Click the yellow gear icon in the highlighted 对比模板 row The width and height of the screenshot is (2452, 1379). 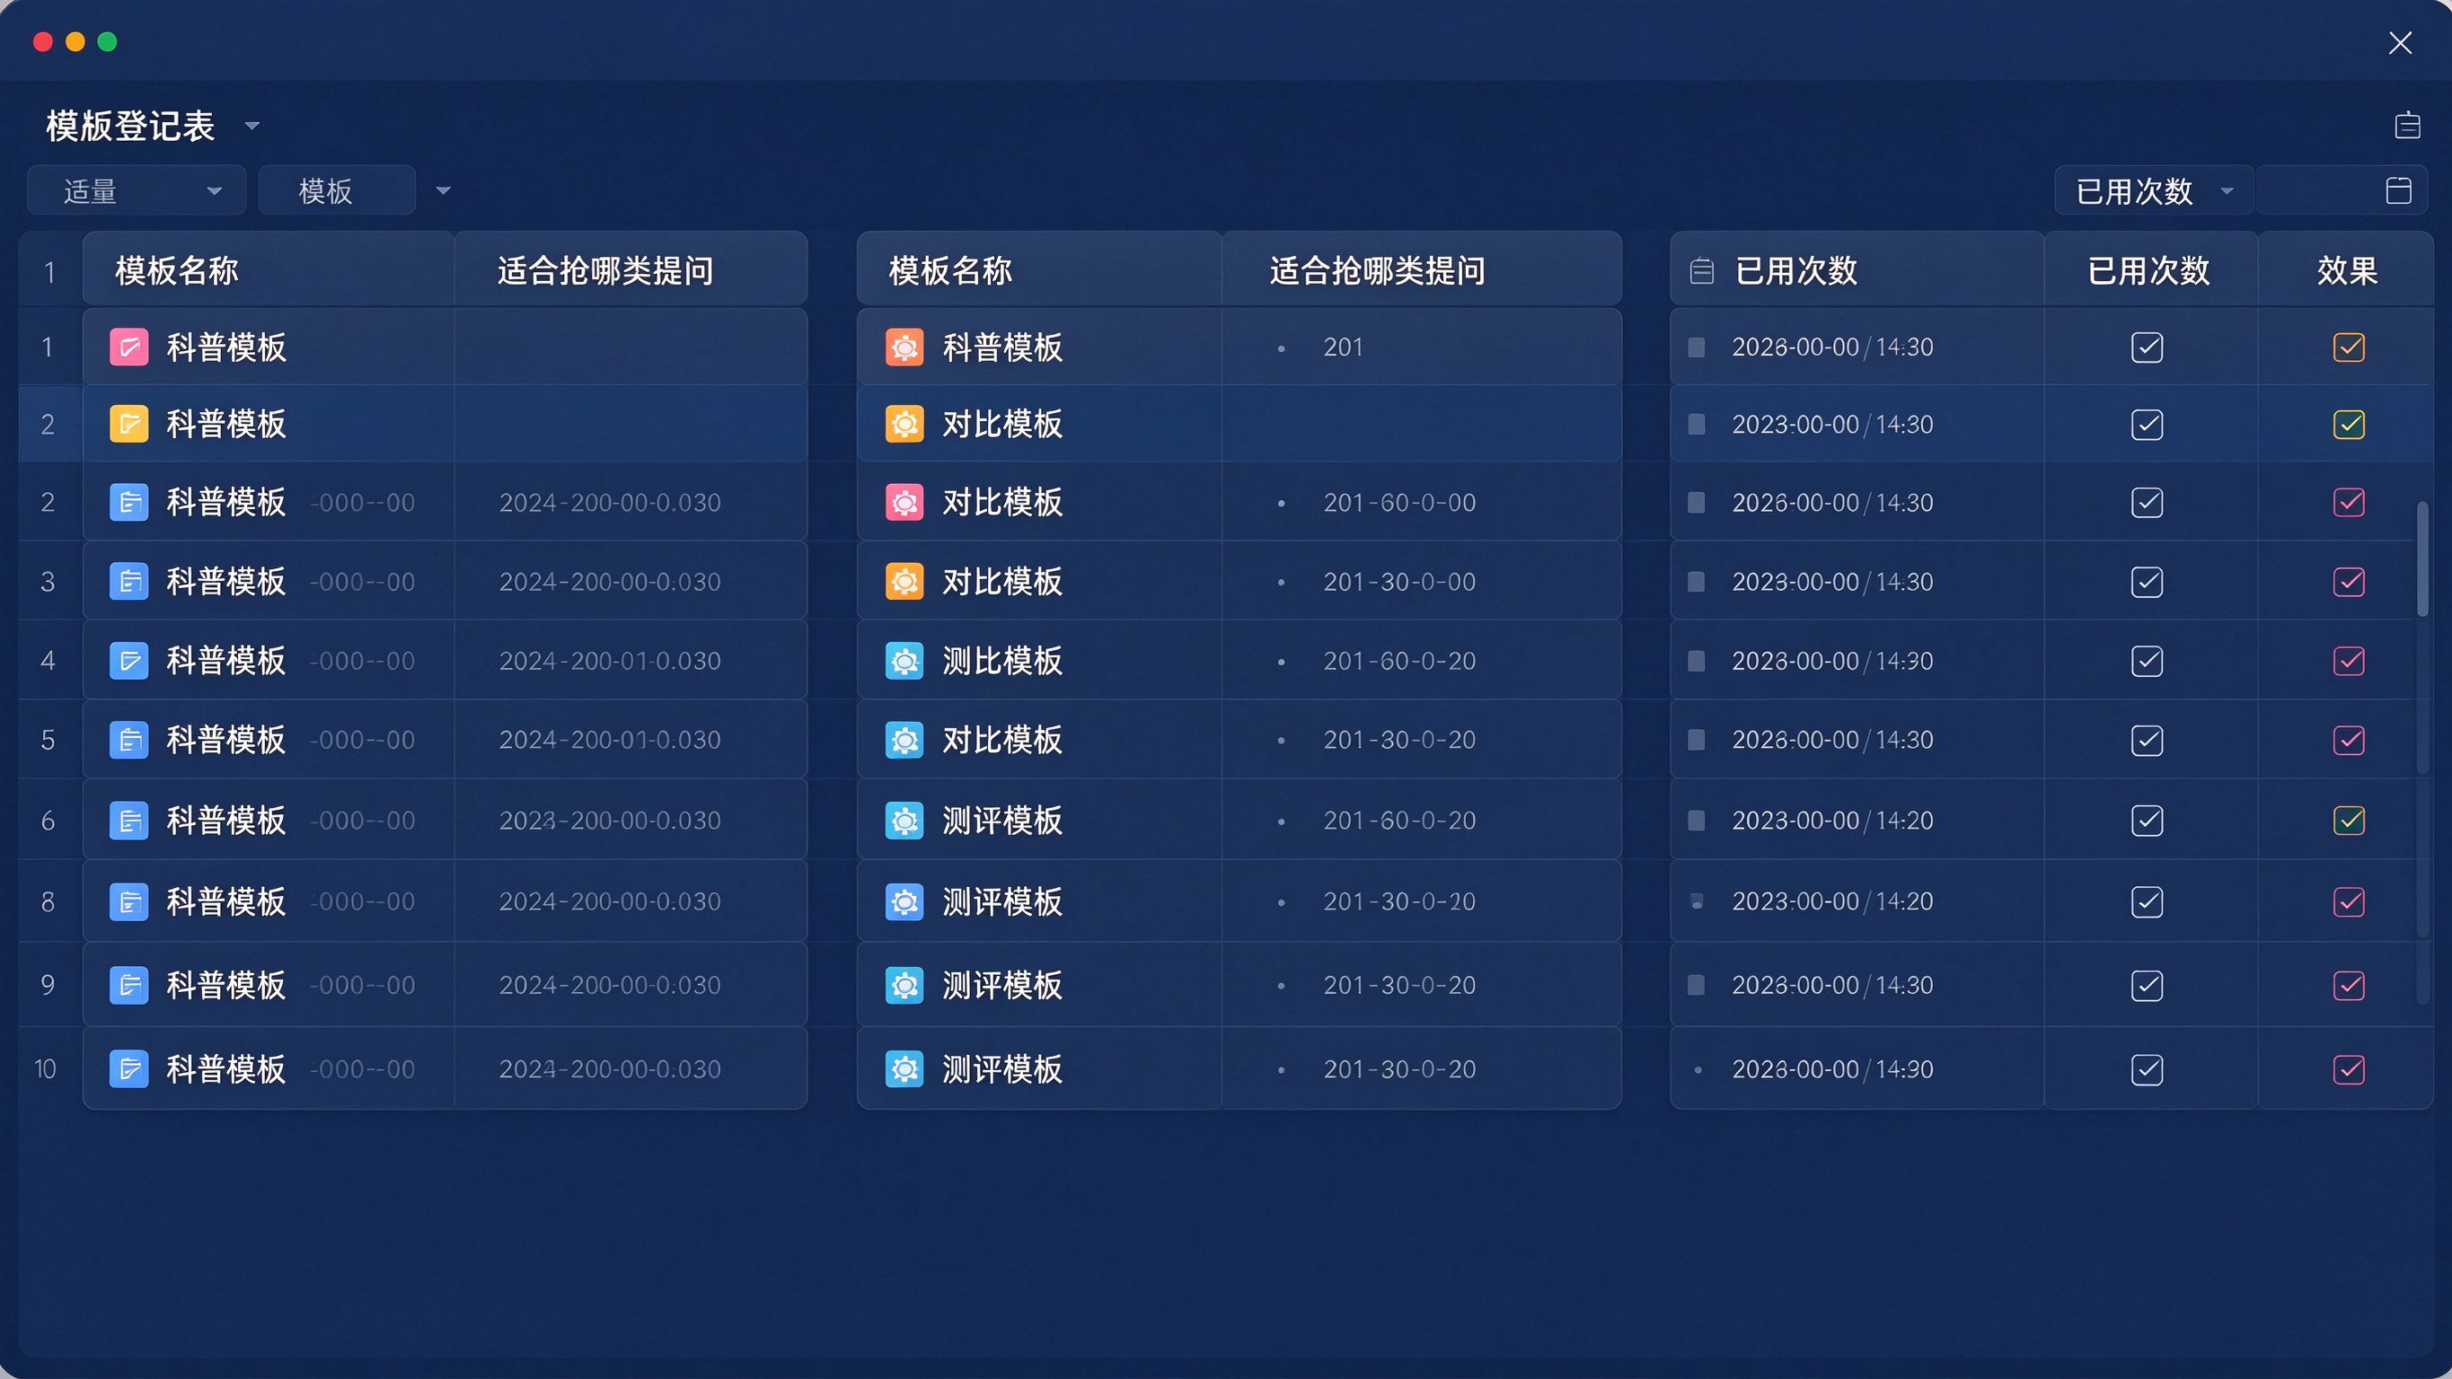(x=904, y=424)
